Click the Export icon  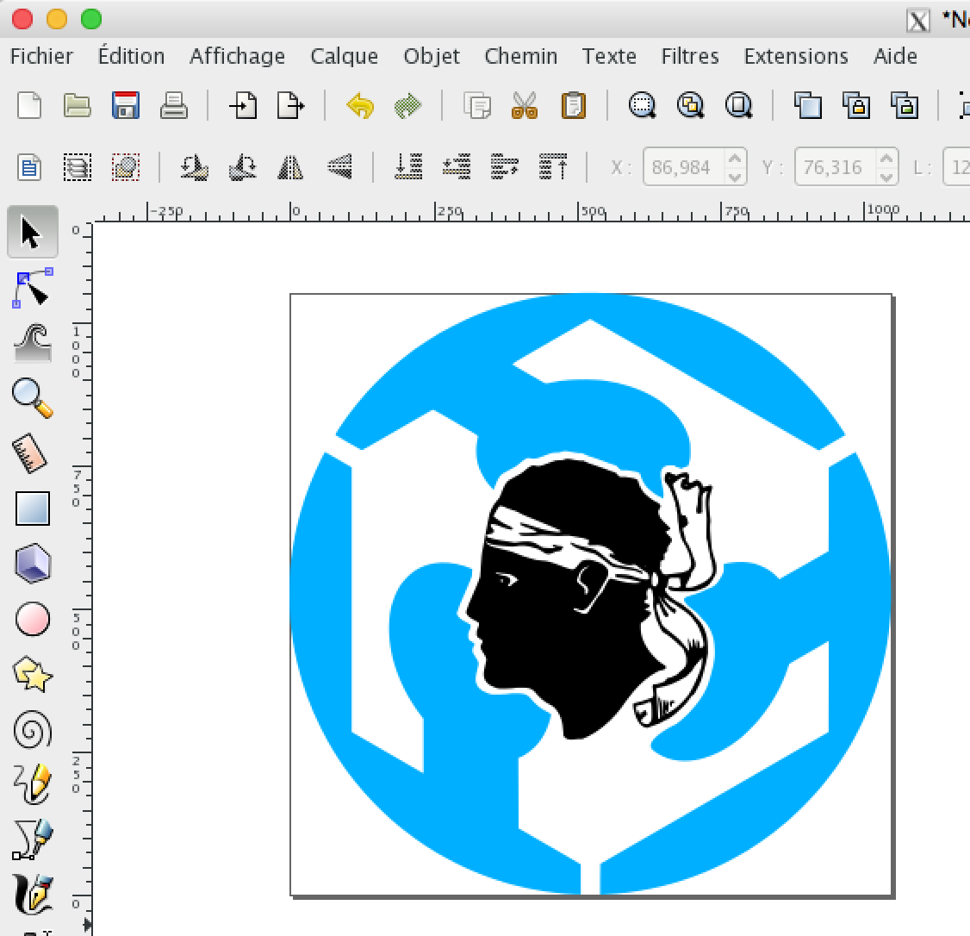click(291, 105)
